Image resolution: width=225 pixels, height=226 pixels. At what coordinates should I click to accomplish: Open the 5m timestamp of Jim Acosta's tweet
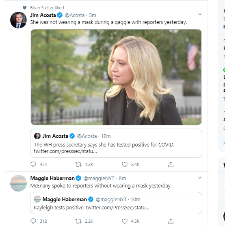[93, 15]
